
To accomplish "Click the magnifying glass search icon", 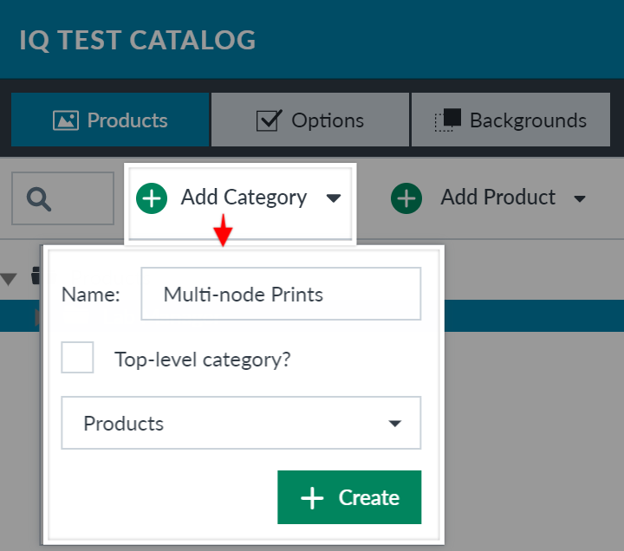I will 39,199.
